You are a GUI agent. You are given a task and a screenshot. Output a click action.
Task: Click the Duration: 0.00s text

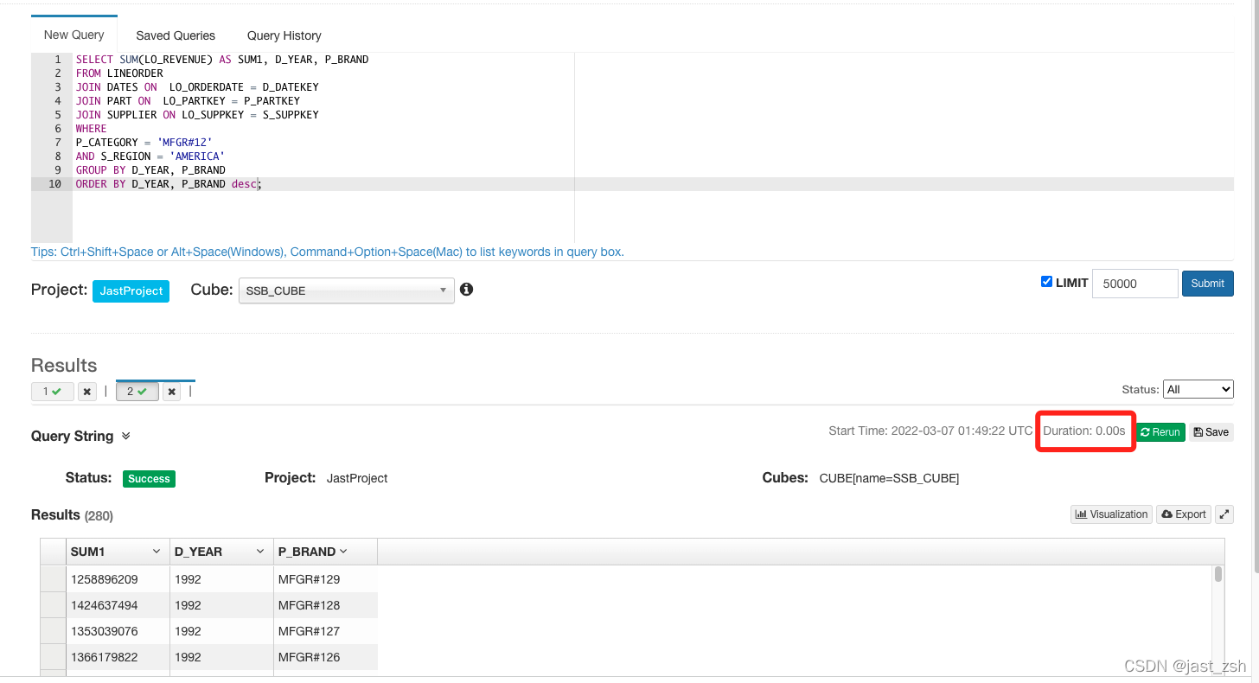click(1084, 431)
